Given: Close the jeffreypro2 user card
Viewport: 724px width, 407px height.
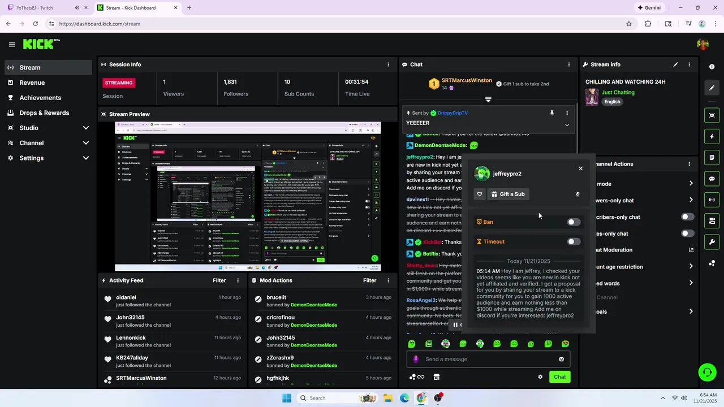Looking at the screenshot, I should pyautogui.click(x=580, y=168).
